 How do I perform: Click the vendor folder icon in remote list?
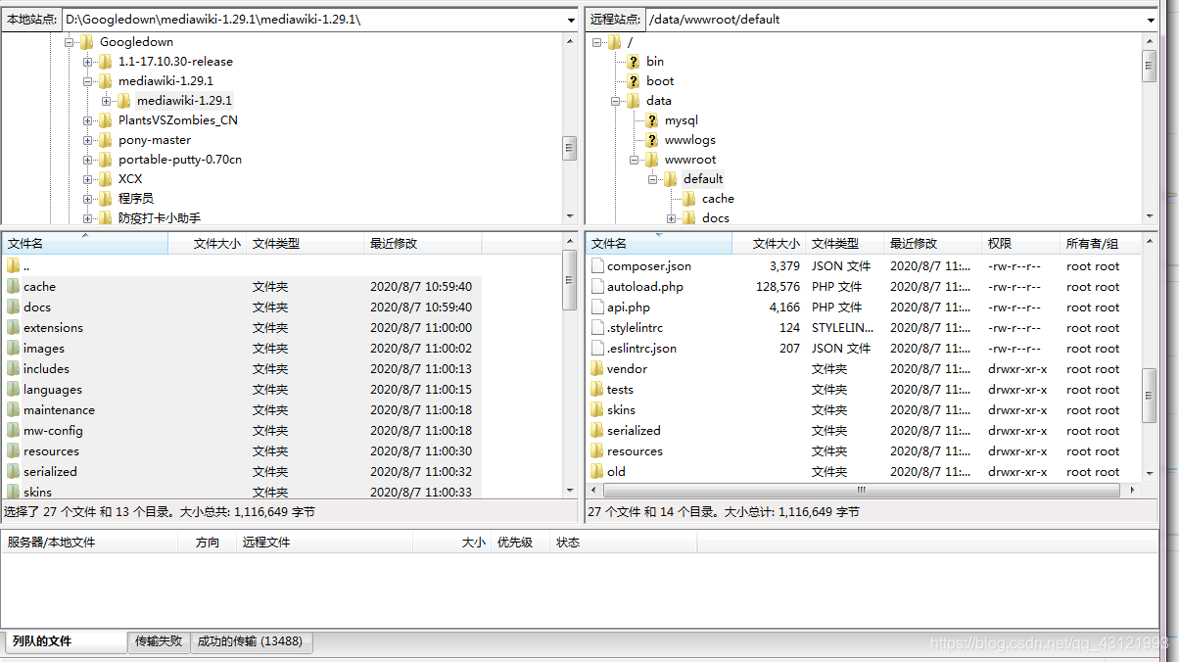[x=597, y=369]
